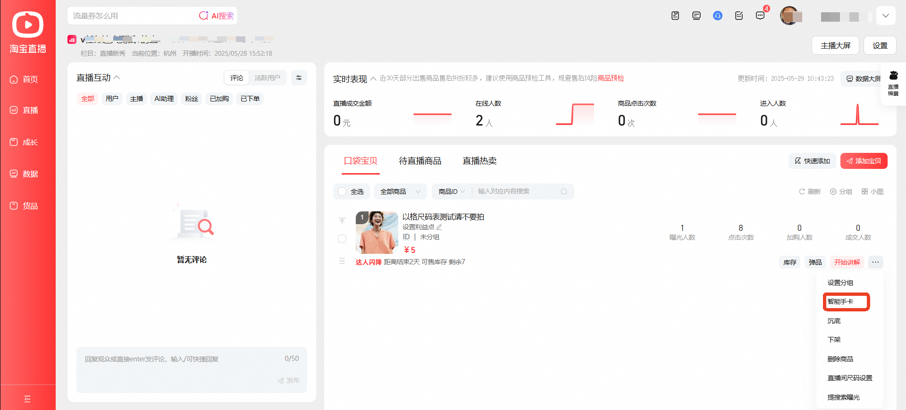The width and height of the screenshot is (906, 410).
Task: Pin product to top arrow icon
Action: 342,221
